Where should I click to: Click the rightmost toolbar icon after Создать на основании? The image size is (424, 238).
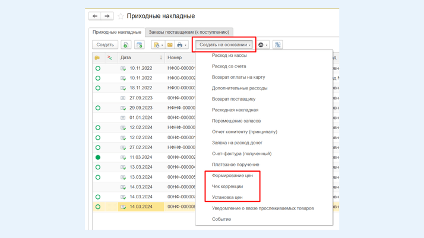(278, 45)
